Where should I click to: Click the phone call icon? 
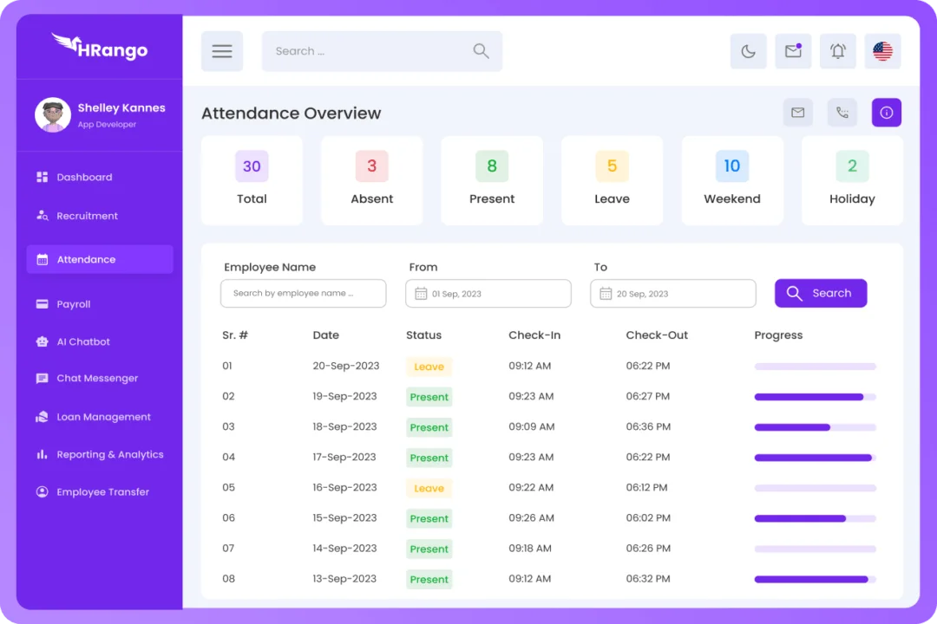(842, 113)
